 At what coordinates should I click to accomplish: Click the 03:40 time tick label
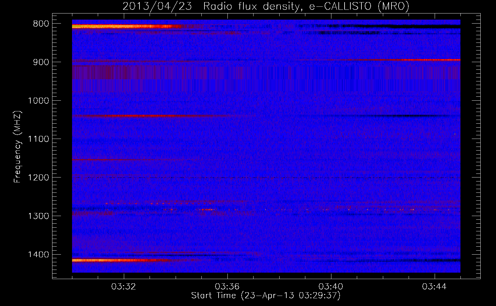[331, 287]
